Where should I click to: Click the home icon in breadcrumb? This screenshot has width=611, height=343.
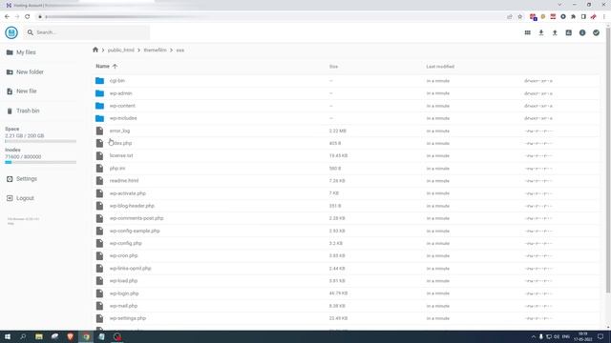95,50
